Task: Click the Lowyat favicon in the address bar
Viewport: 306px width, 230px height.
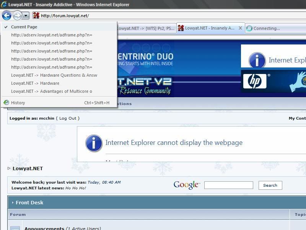Action: 36,16
